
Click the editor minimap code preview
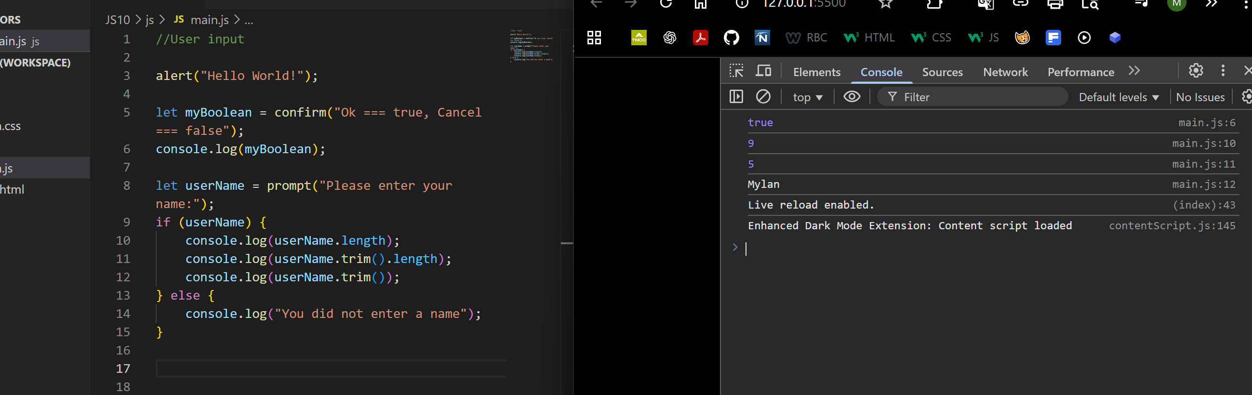[531, 46]
